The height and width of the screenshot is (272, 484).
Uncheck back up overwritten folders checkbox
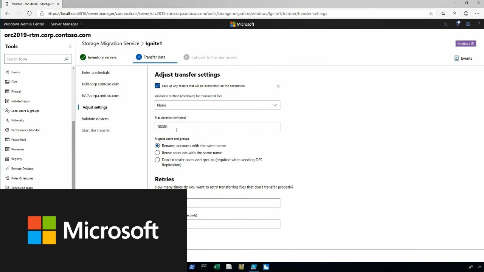point(157,86)
